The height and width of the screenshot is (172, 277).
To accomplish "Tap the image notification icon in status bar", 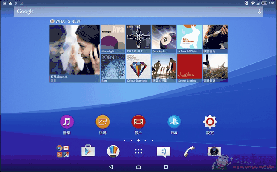I will [x=5, y=3].
